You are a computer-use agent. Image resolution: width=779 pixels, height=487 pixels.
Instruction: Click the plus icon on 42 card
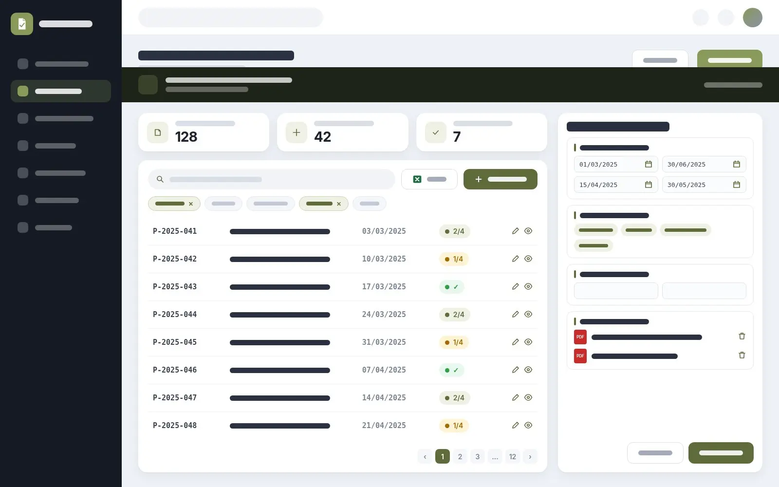tap(297, 132)
